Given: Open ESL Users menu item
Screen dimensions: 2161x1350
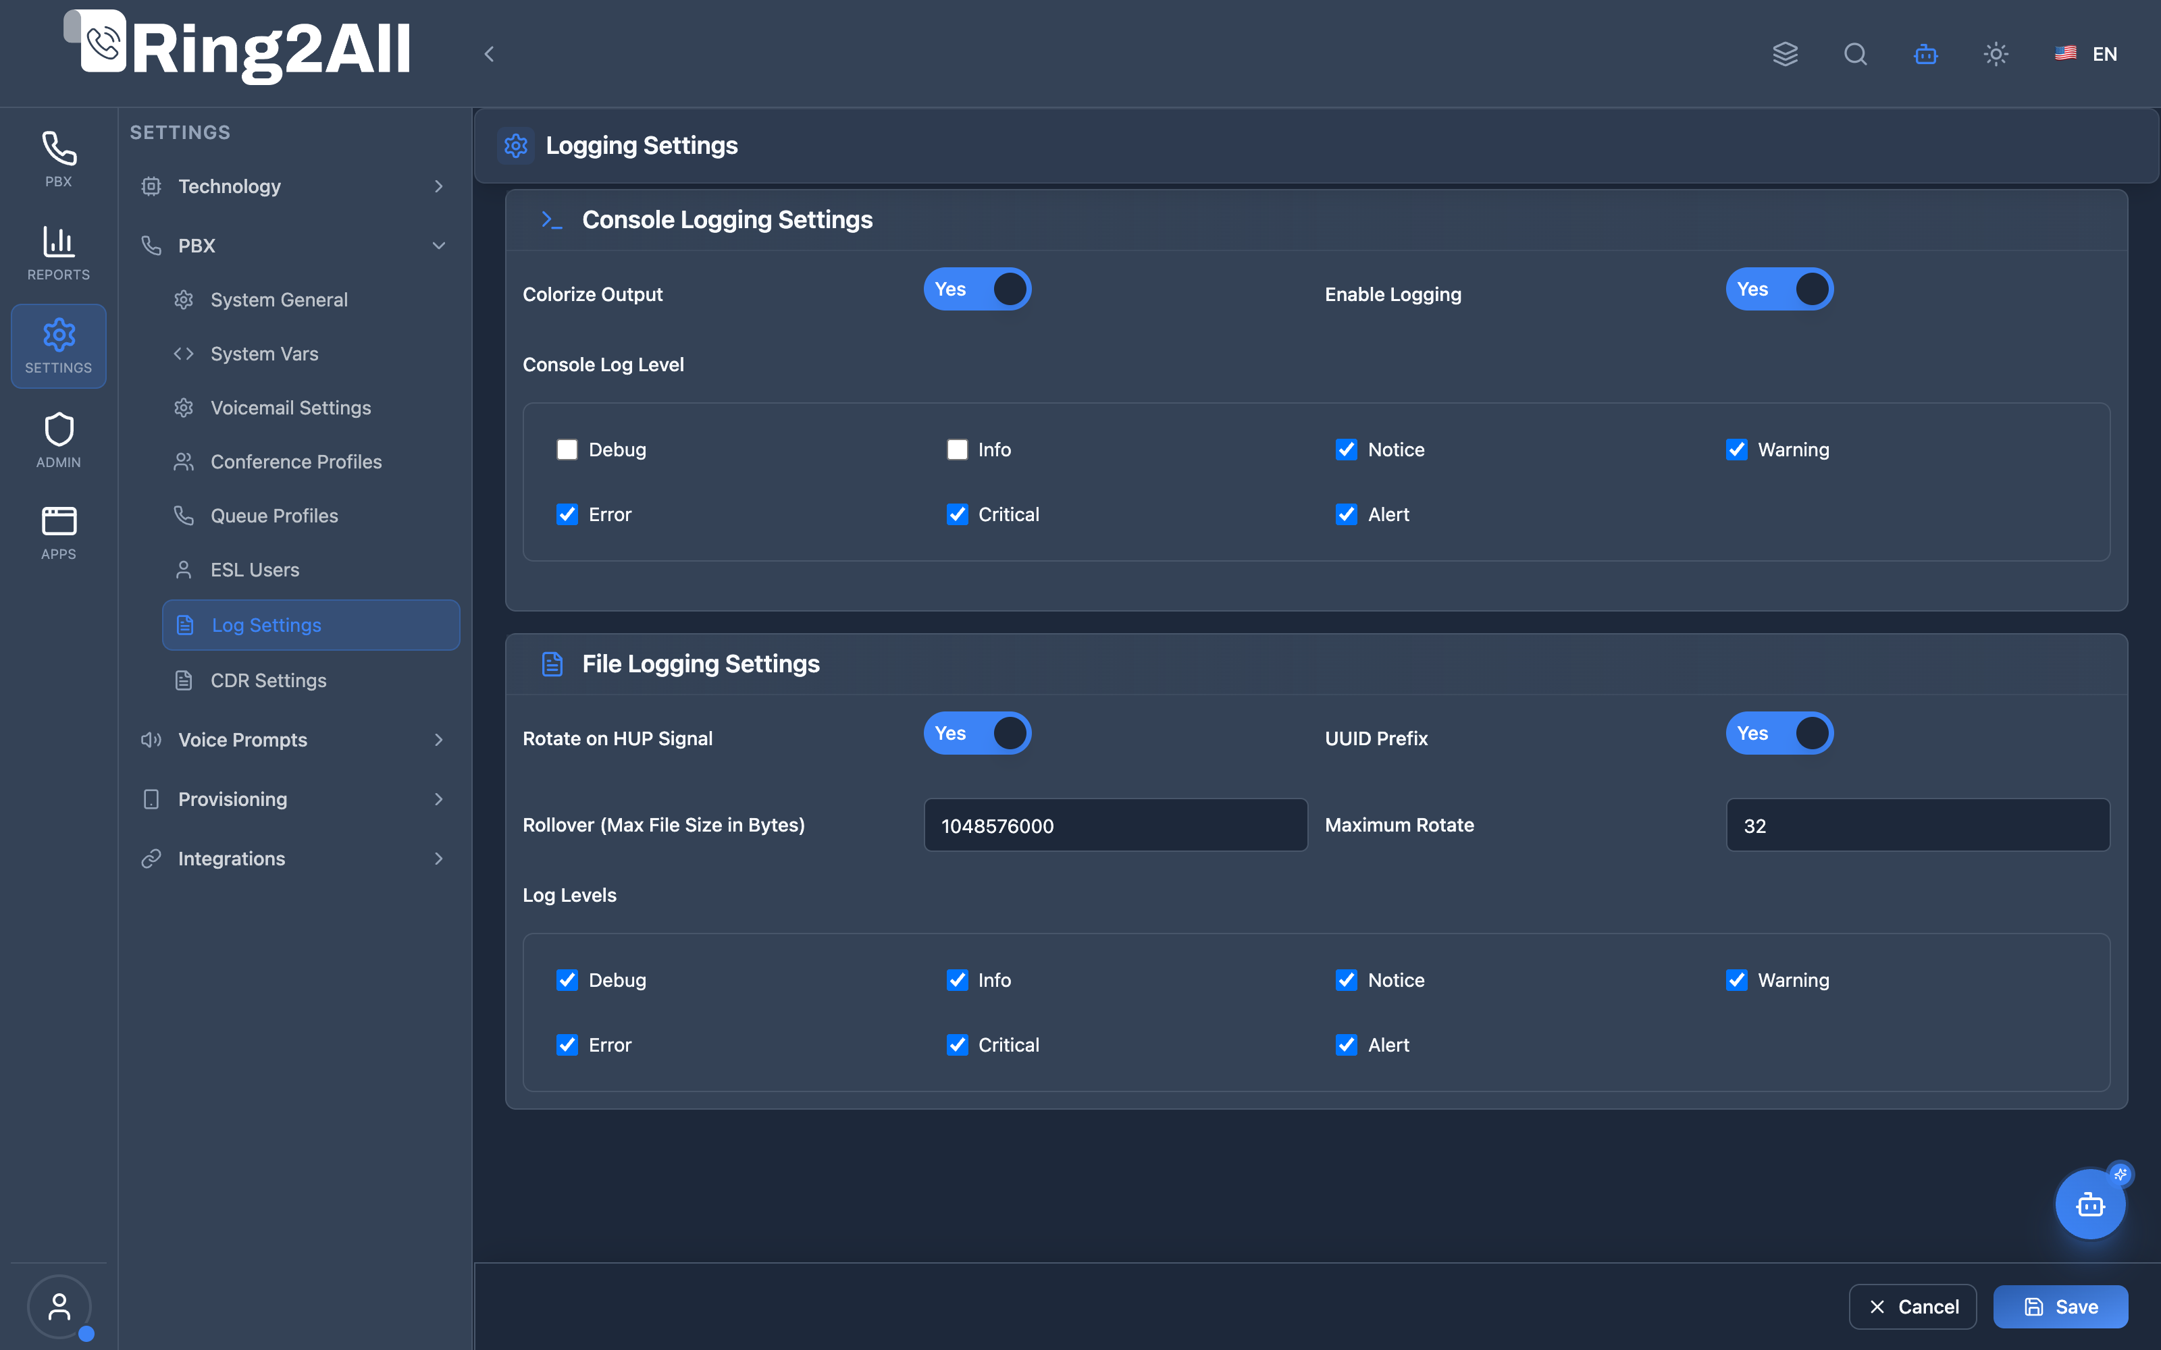Looking at the screenshot, I should pos(311,570).
